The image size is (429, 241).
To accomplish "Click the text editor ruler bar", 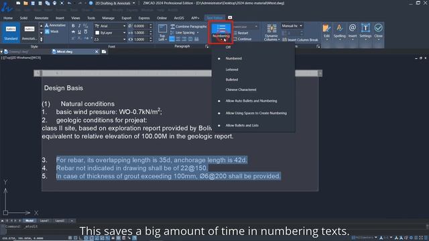I will [178, 73].
